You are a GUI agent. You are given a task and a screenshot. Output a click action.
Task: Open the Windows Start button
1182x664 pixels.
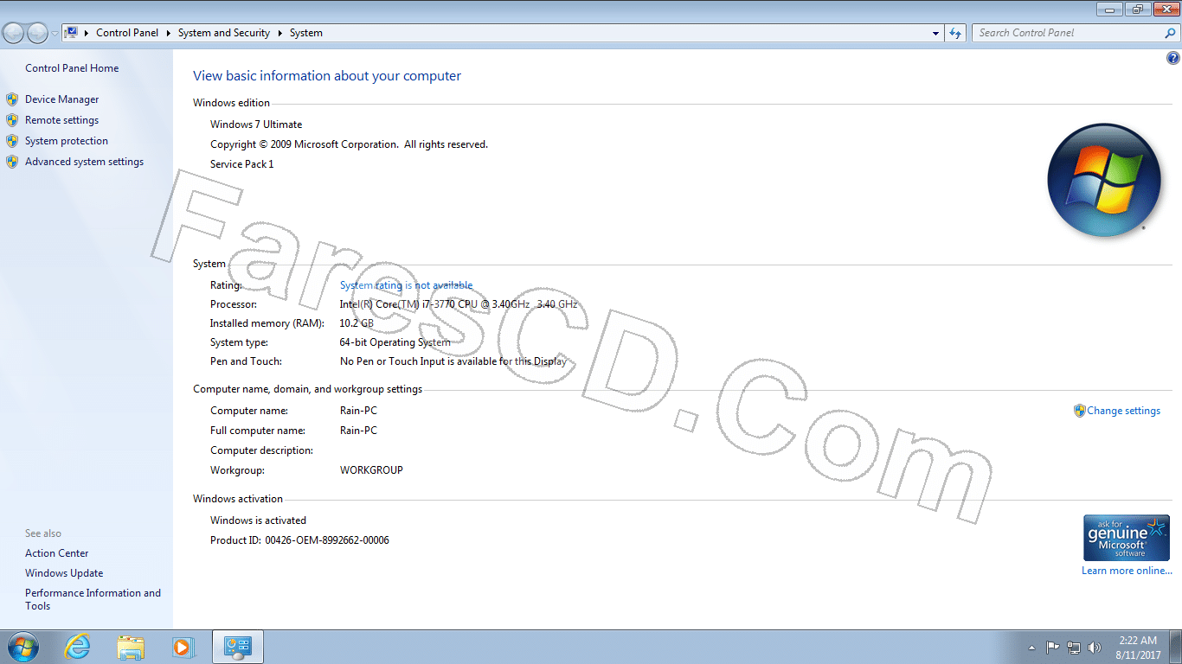[22, 647]
